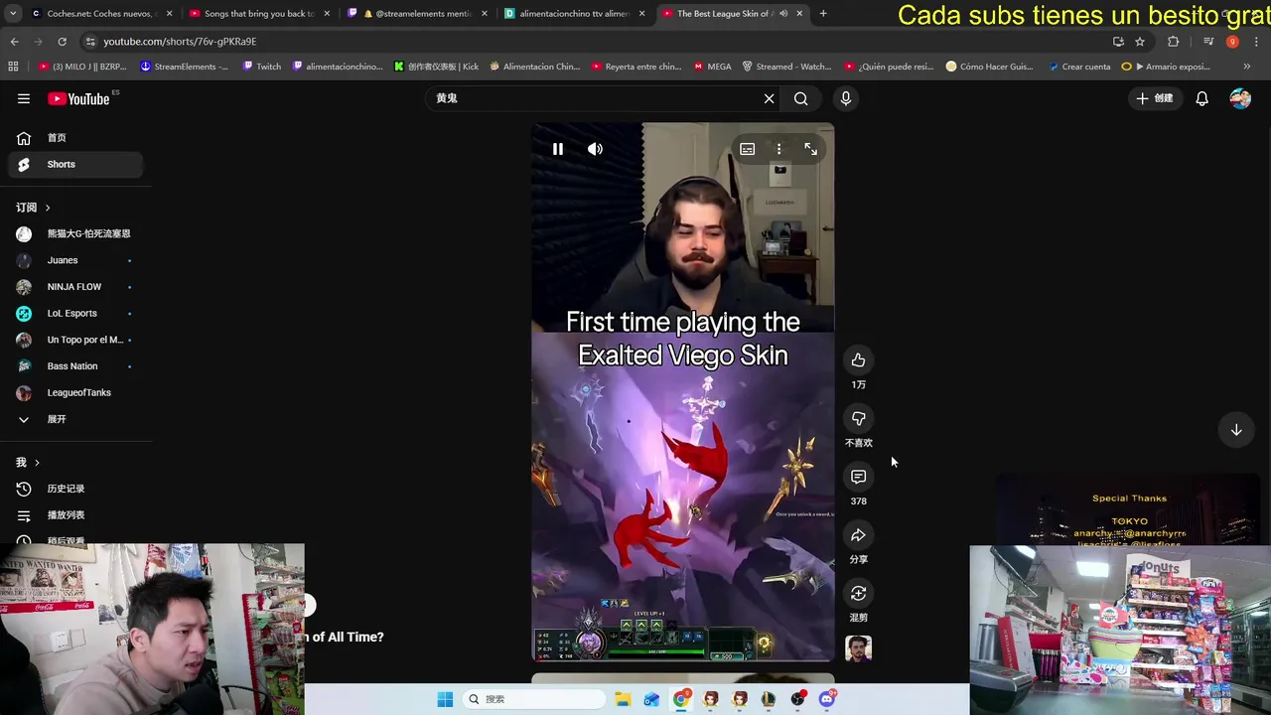Screen dimensions: 1271x715
Task: Open Discord from the taskbar
Action: 827,699
